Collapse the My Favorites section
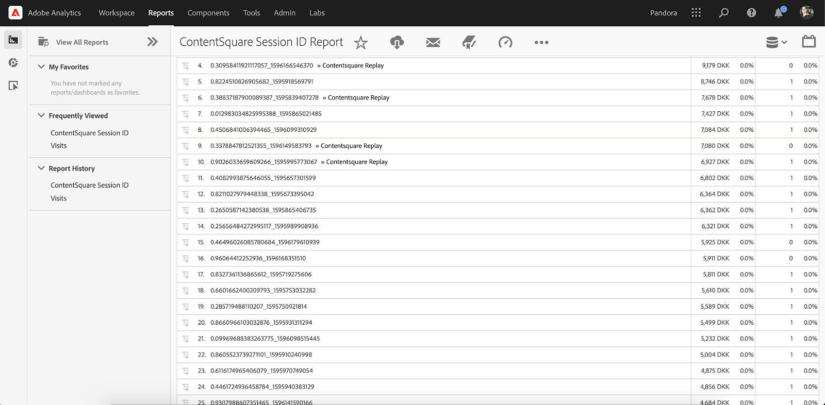Image resolution: width=825 pixels, height=405 pixels. click(41, 66)
